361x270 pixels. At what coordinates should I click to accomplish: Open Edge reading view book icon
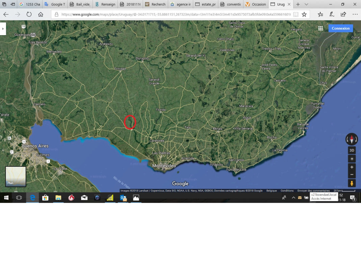point(296,15)
